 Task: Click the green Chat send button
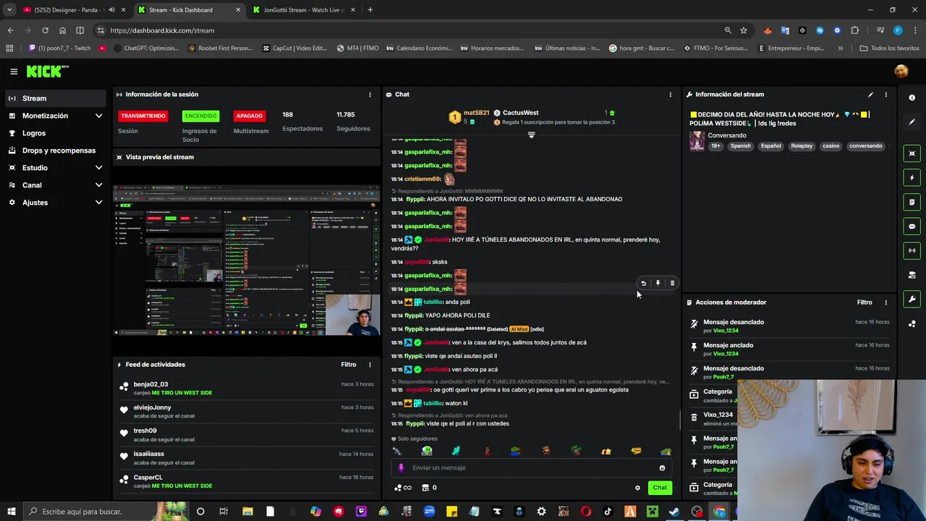[660, 488]
